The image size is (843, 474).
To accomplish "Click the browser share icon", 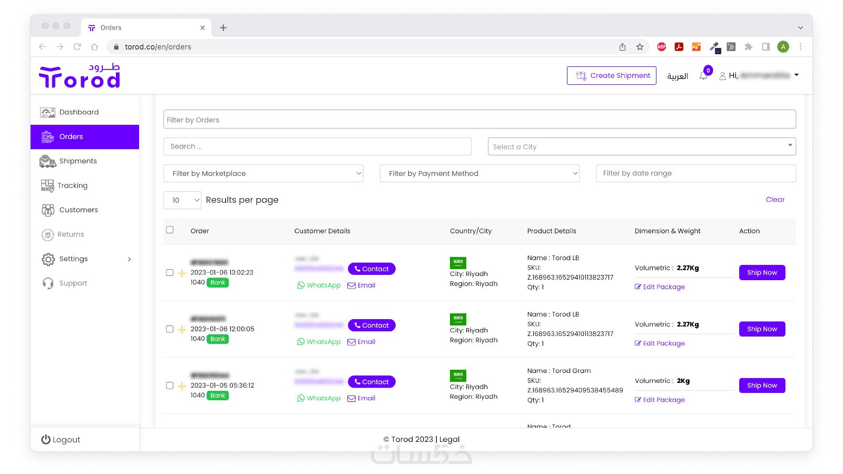I will click(x=622, y=47).
